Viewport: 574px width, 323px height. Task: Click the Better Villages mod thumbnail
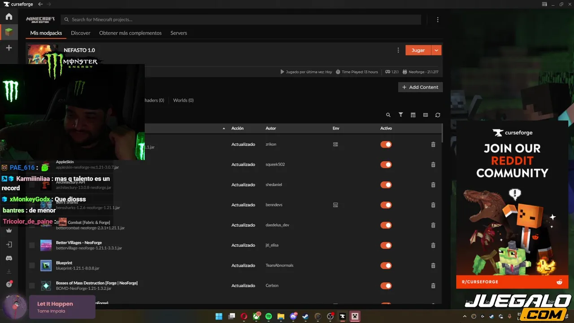(x=46, y=245)
